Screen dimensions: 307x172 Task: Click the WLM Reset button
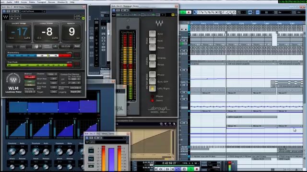click(x=77, y=46)
